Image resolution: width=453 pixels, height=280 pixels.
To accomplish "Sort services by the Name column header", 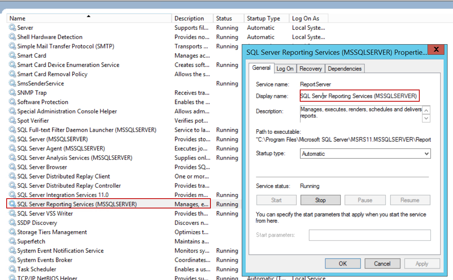I will coord(89,18).
